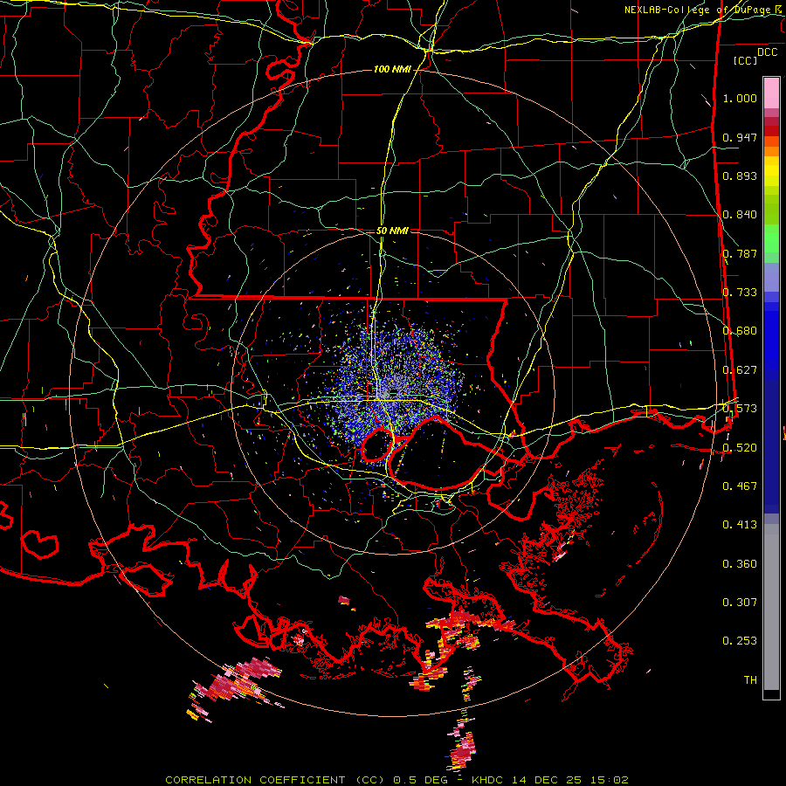
Task: Click the 0.467 scale value
Action: pyautogui.click(x=740, y=486)
